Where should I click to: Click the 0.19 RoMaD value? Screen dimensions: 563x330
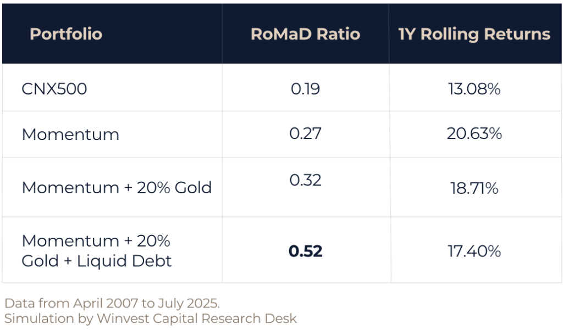tap(305, 88)
